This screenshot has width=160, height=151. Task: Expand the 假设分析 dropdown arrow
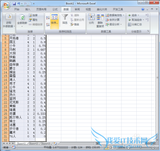pyautogui.click(x=121, y=24)
